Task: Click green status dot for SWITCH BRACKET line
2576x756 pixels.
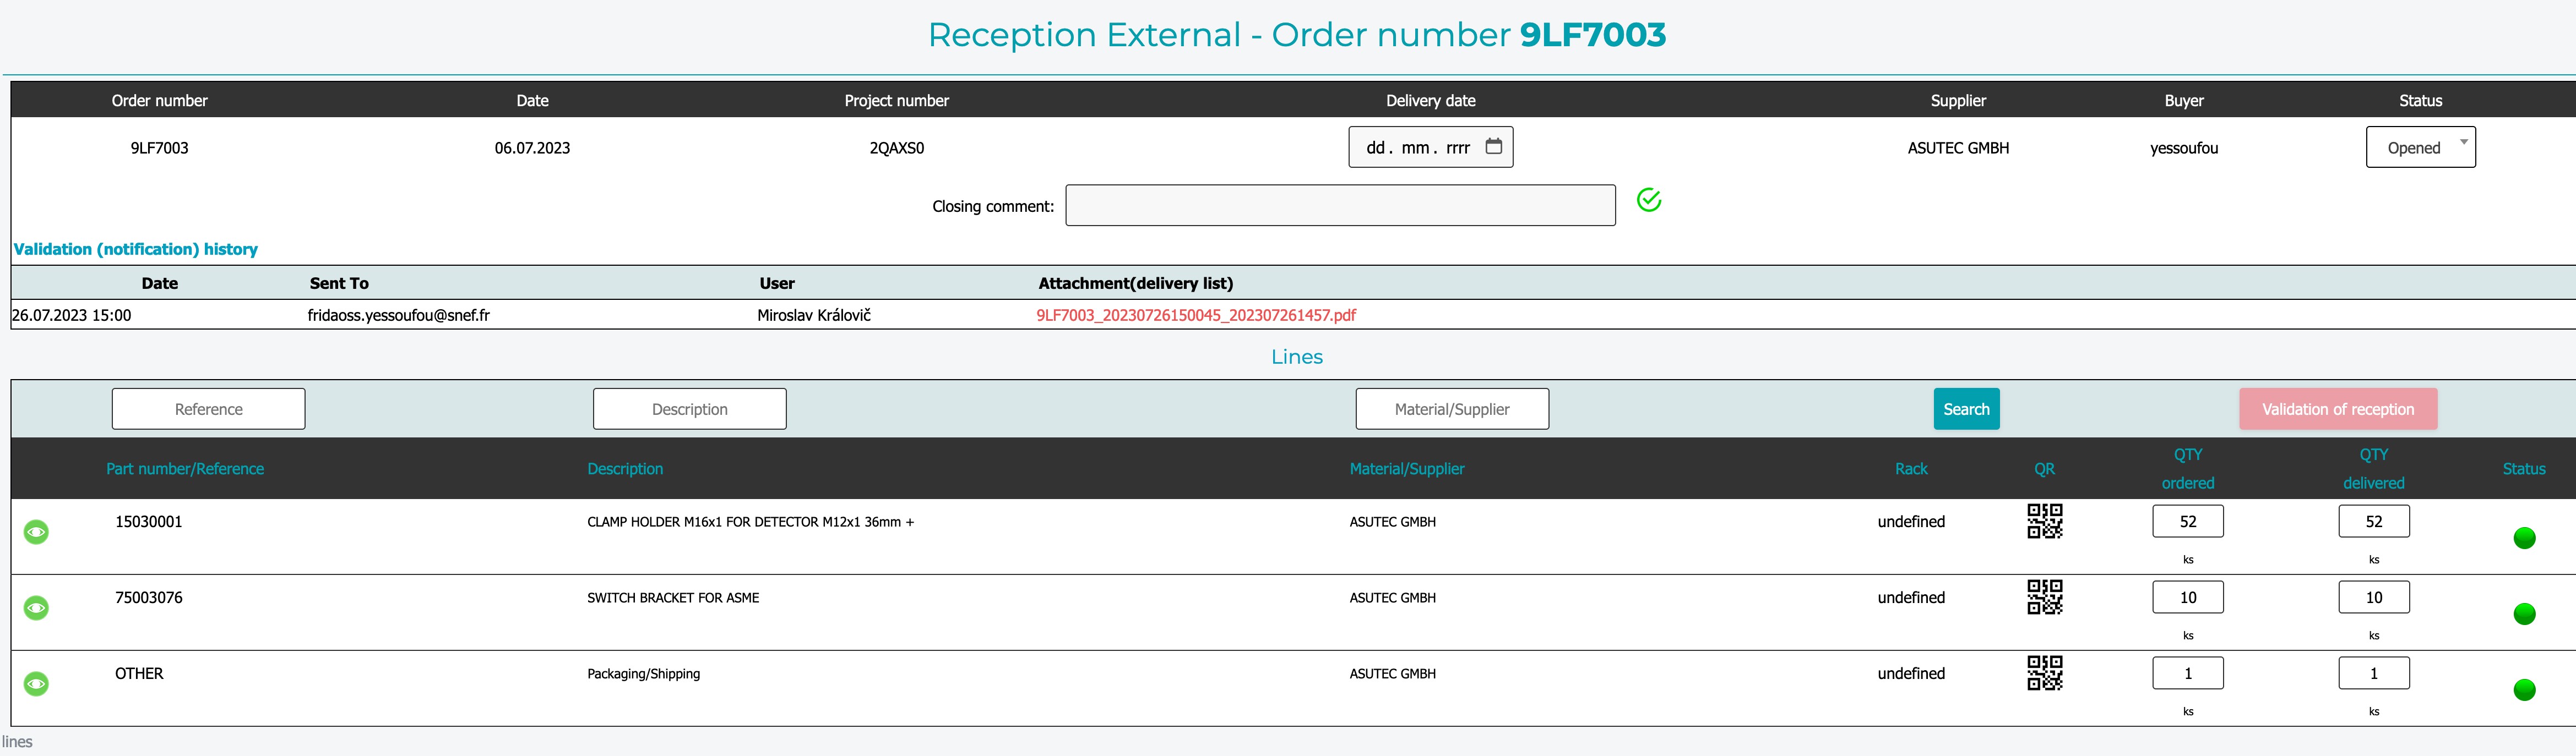Action: [x=2524, y=614]
